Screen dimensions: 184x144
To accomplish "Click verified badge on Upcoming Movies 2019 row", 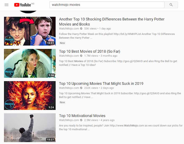I will [x=81, y=88].
